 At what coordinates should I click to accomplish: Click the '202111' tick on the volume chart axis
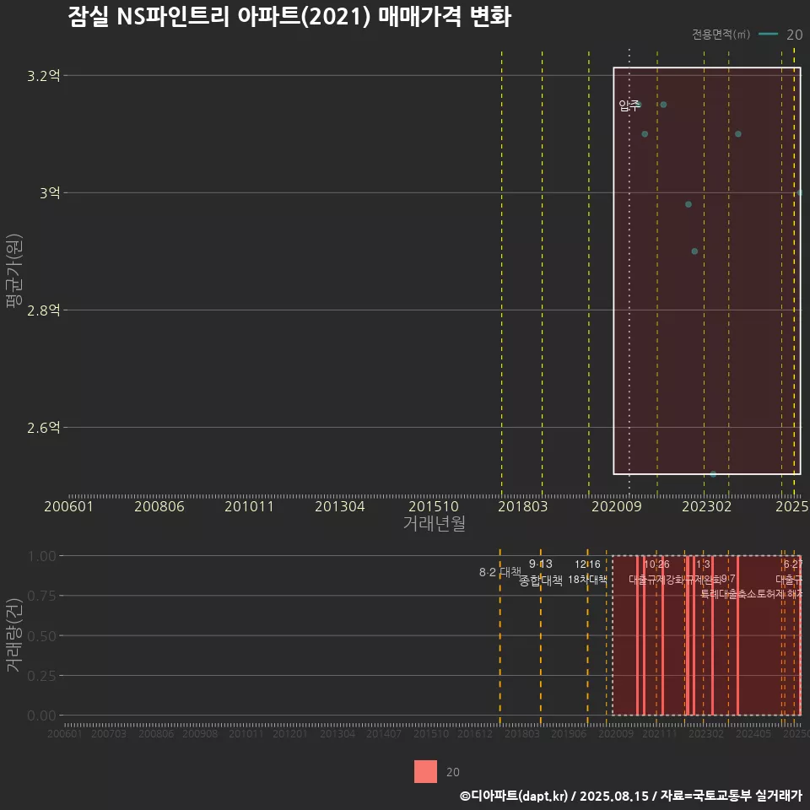(659, 733)
